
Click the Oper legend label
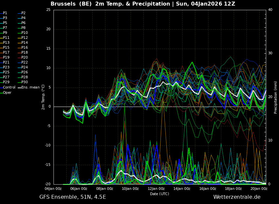[7, 93]
